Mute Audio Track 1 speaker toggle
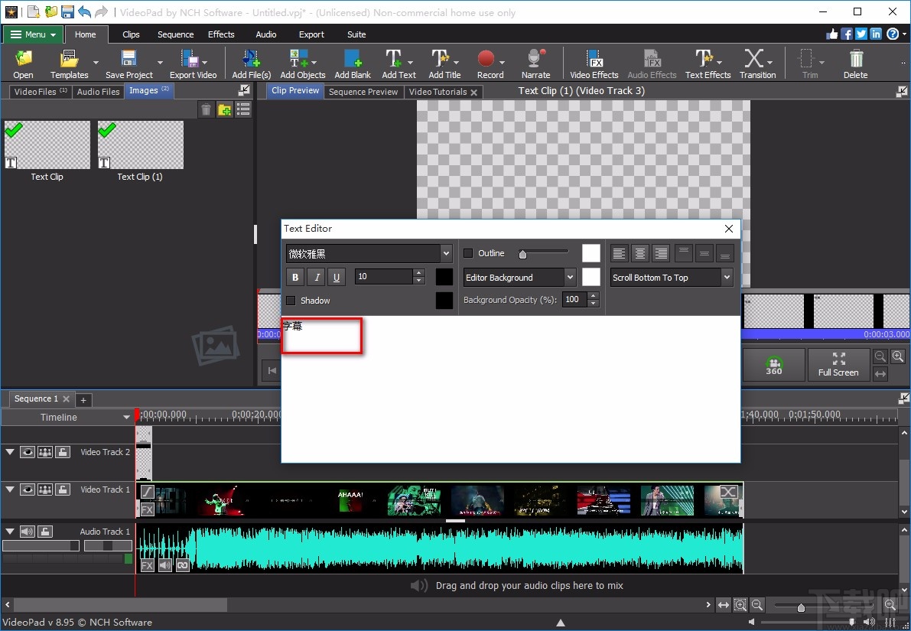This screenshot has height=631, width=911. [28, 531]
